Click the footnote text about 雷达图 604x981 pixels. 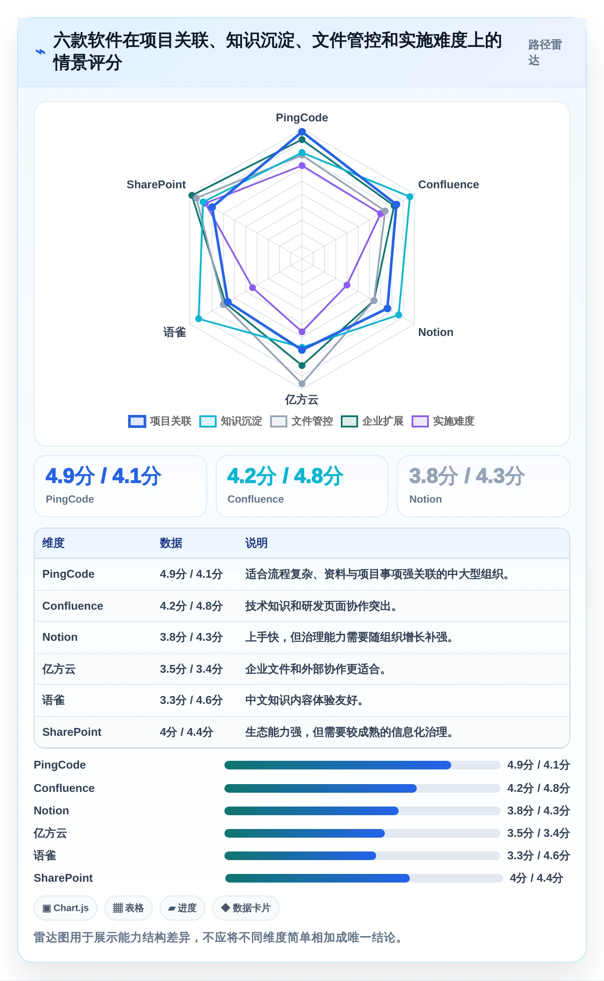(x=219, y=937)
